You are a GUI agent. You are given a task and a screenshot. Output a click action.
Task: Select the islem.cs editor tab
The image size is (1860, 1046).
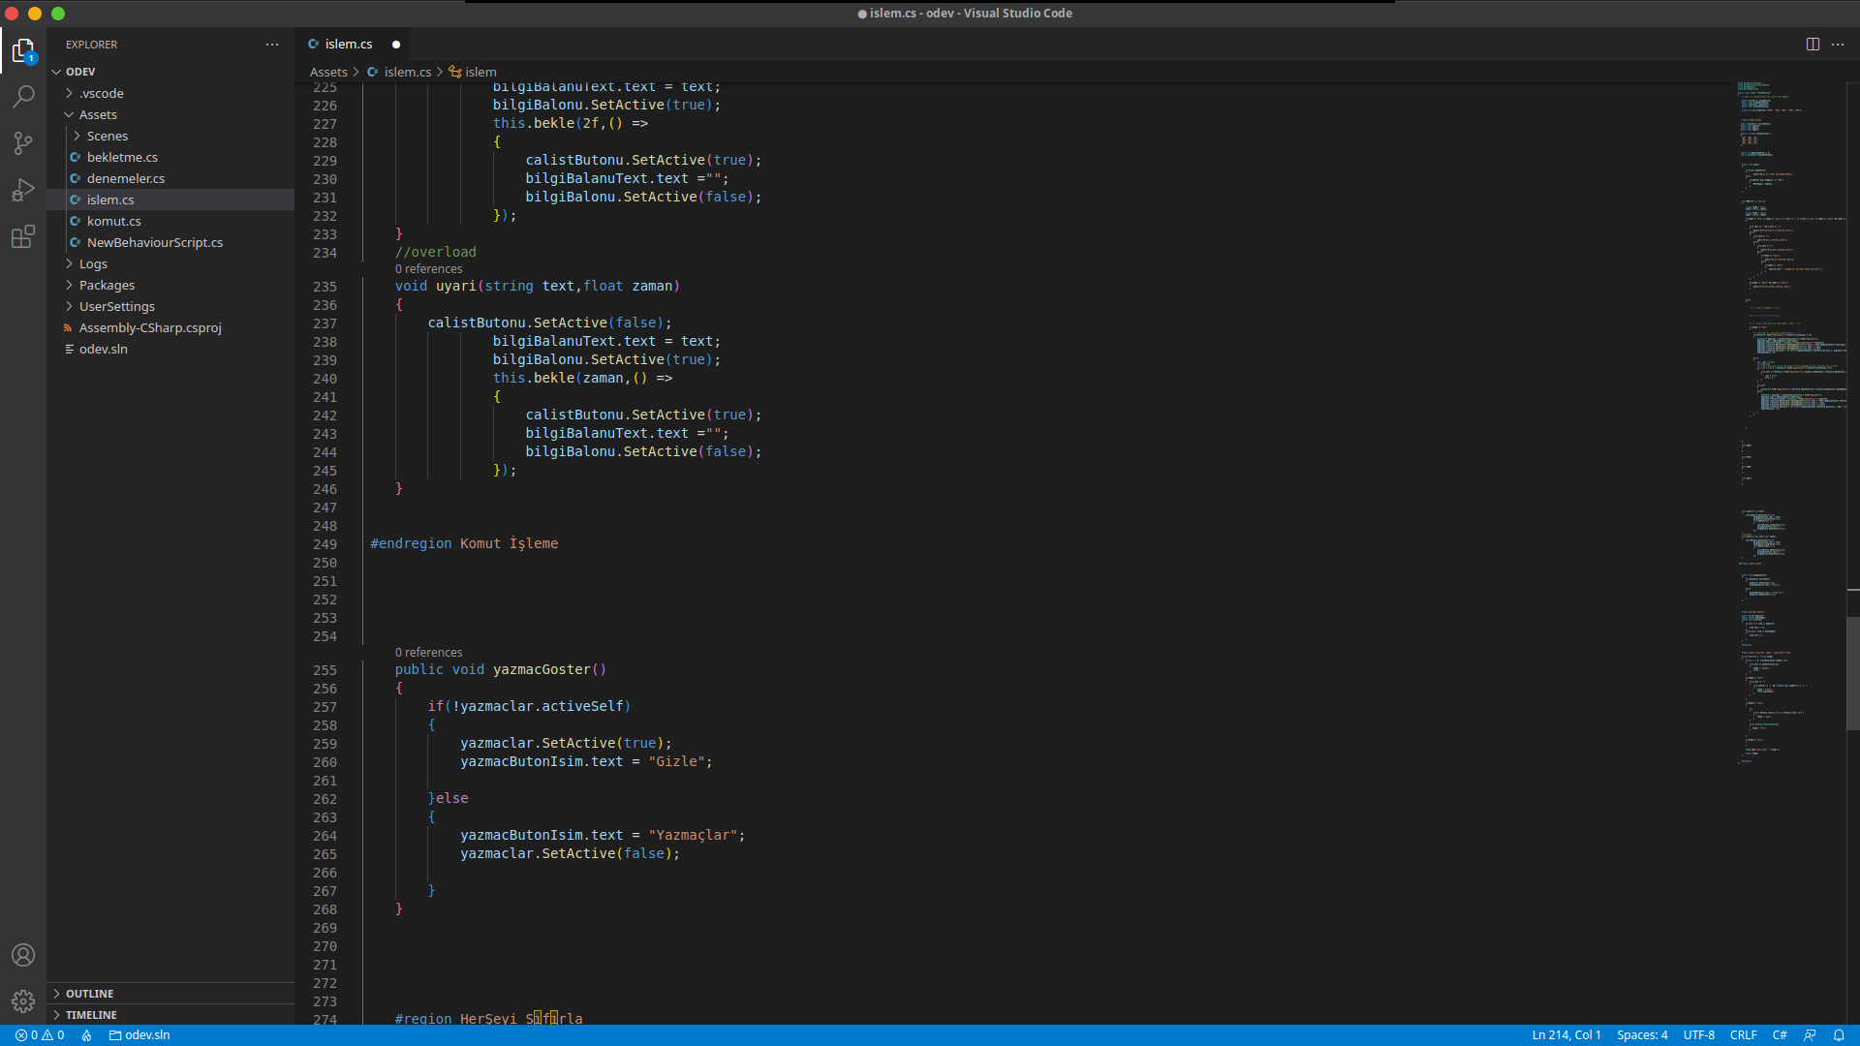tap(348, 45)
